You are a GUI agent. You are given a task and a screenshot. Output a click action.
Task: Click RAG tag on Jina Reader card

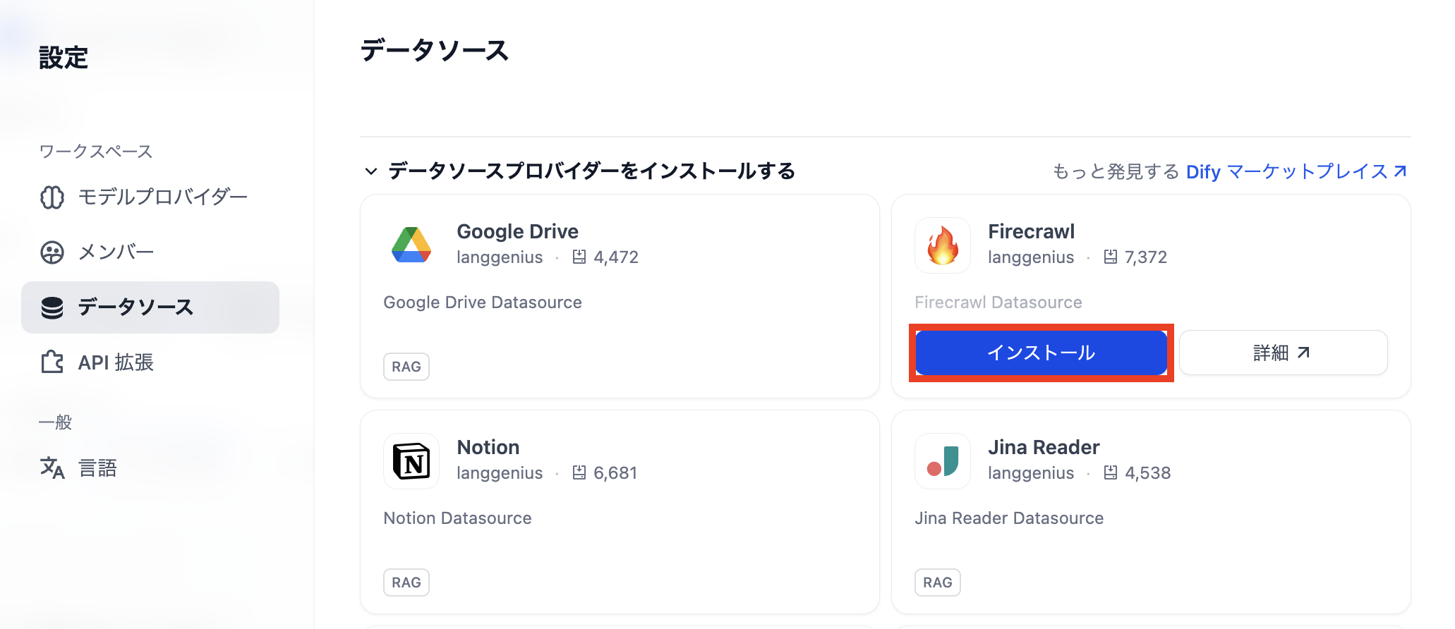pos(937,582)
